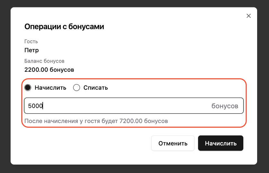Click the 'Операции с бонусами' dialog title
This screenshot has width=269, height=173.
(x=64, y=27)
